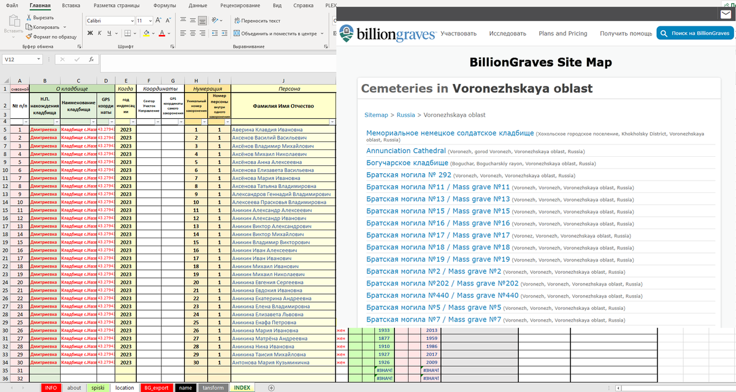The width and height of the screenshot is (736, 392).
Task: Apply the red font color
Action: 163,33
